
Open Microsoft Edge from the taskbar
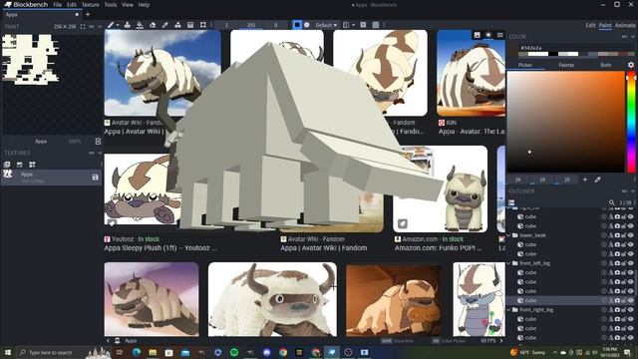click(137, 352)
